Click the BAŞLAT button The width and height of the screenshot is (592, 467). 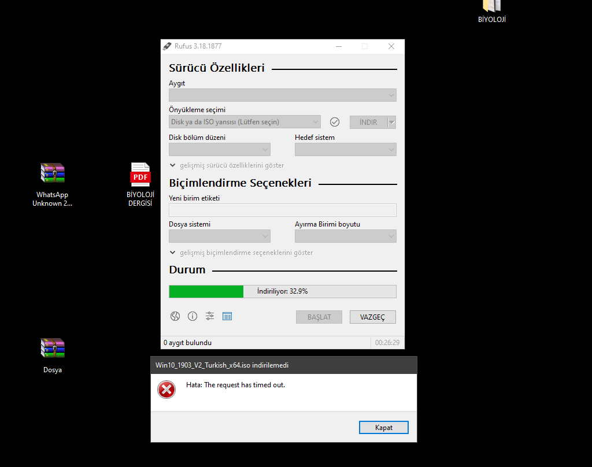coord(319,317)
